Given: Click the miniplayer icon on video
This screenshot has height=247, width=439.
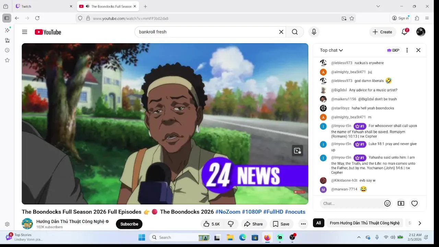Looking at the screenshot, I should [297, 151].
